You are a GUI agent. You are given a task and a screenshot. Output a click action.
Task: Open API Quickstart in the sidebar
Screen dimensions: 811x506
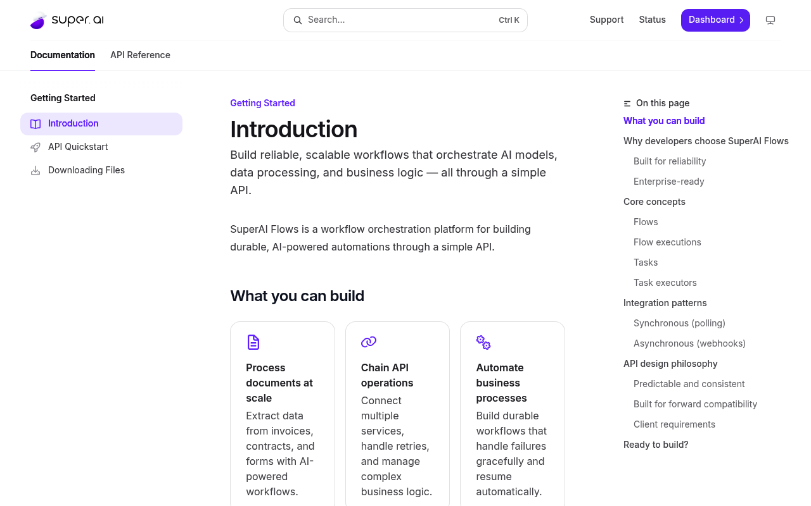101,147
